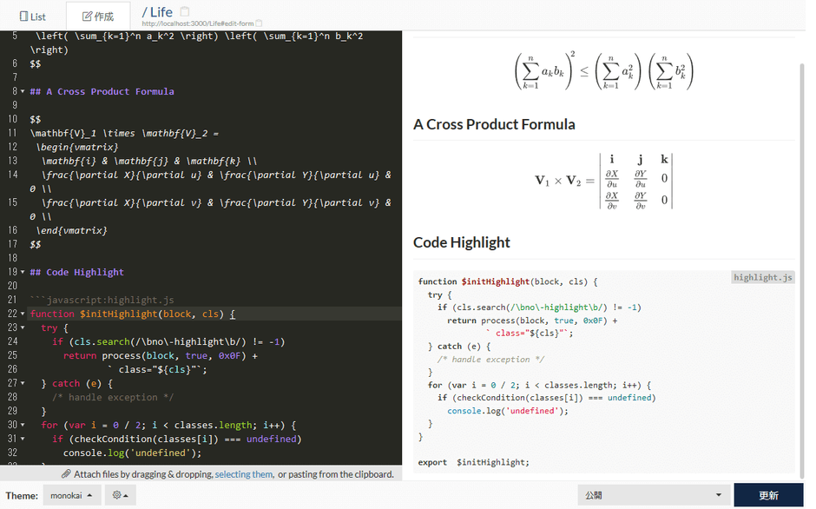
Task: Open the 公開 visibility dropdown
Action: tap(653, 495)
